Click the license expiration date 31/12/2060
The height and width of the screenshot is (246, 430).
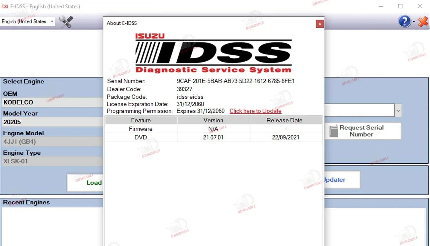[x=190, y=104]
